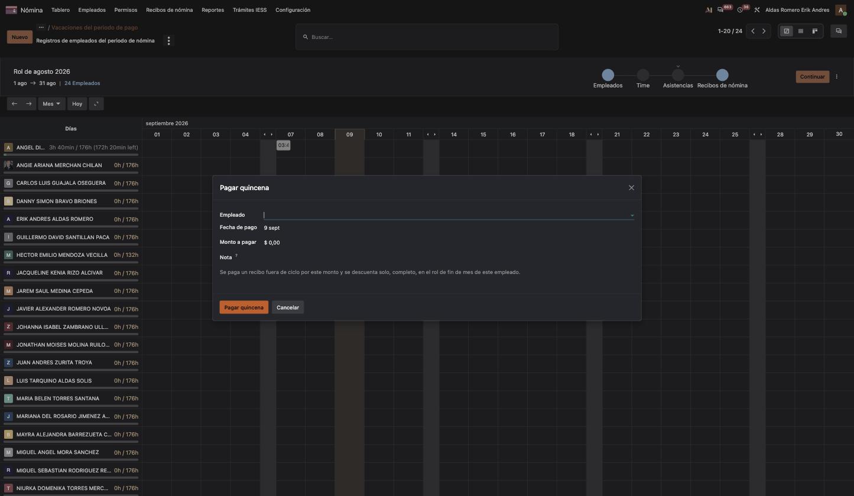Open the kebab menu next to Continuar
The height and width of the screenshot is (496, 854).
837,77
